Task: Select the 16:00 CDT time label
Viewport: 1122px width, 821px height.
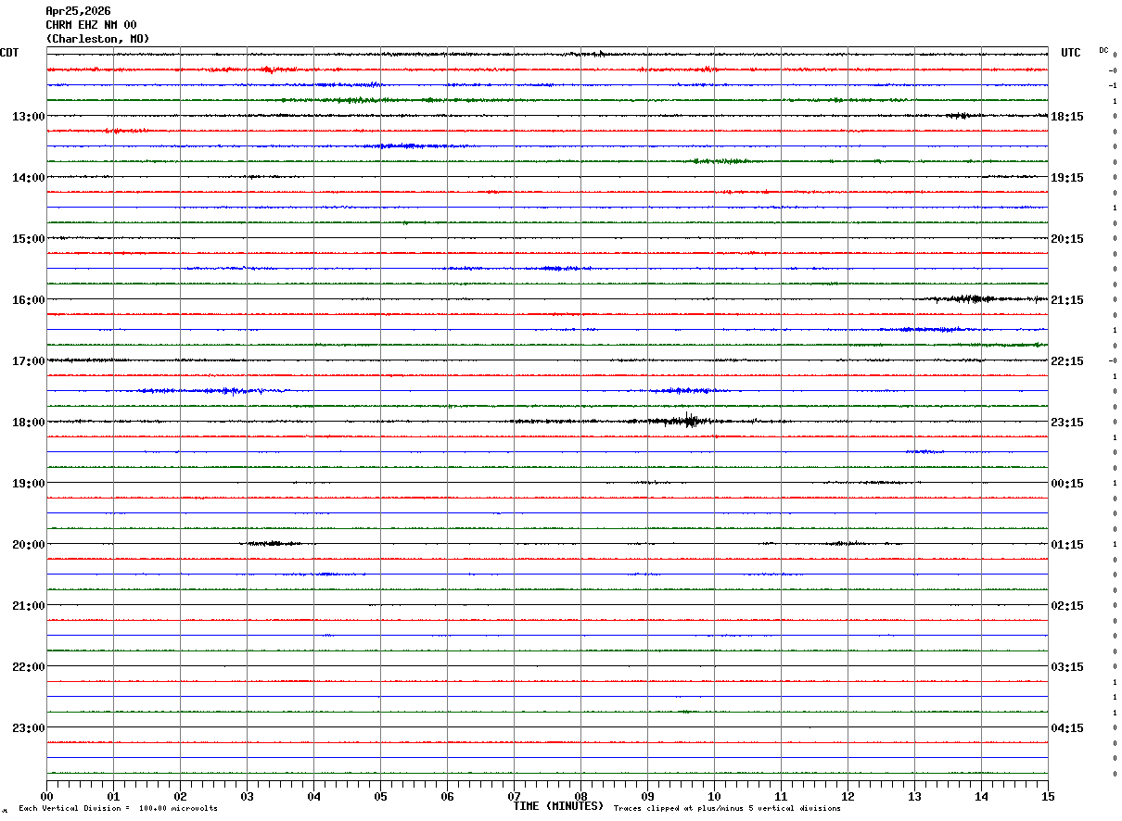Action: 29,300
